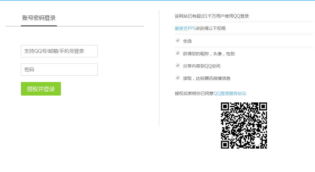Open the 爱奇艺PPS link
Image resolution: width=315 pixels, height=172 pixels.
185,28
